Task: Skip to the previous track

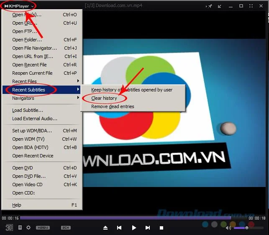Action: [x=119, y=227]
